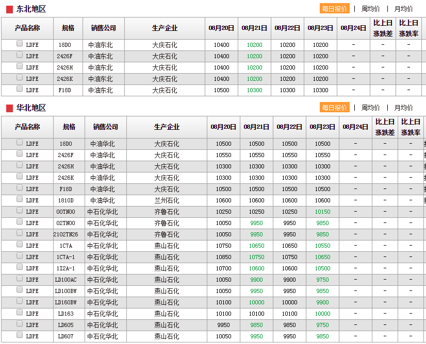Click spec cell LD605
The width and height of the screenshot is (426, 344).
point(65,325)
